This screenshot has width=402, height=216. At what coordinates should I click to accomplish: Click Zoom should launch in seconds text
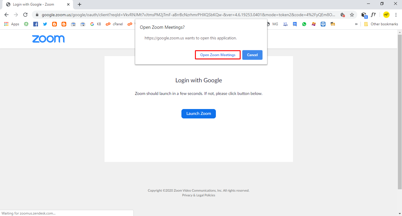pyautogui.click(x=198, y=93)
